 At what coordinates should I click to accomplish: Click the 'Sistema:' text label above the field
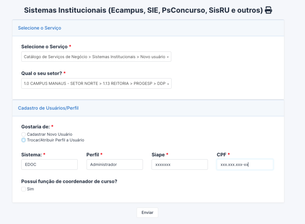(31, 155)
